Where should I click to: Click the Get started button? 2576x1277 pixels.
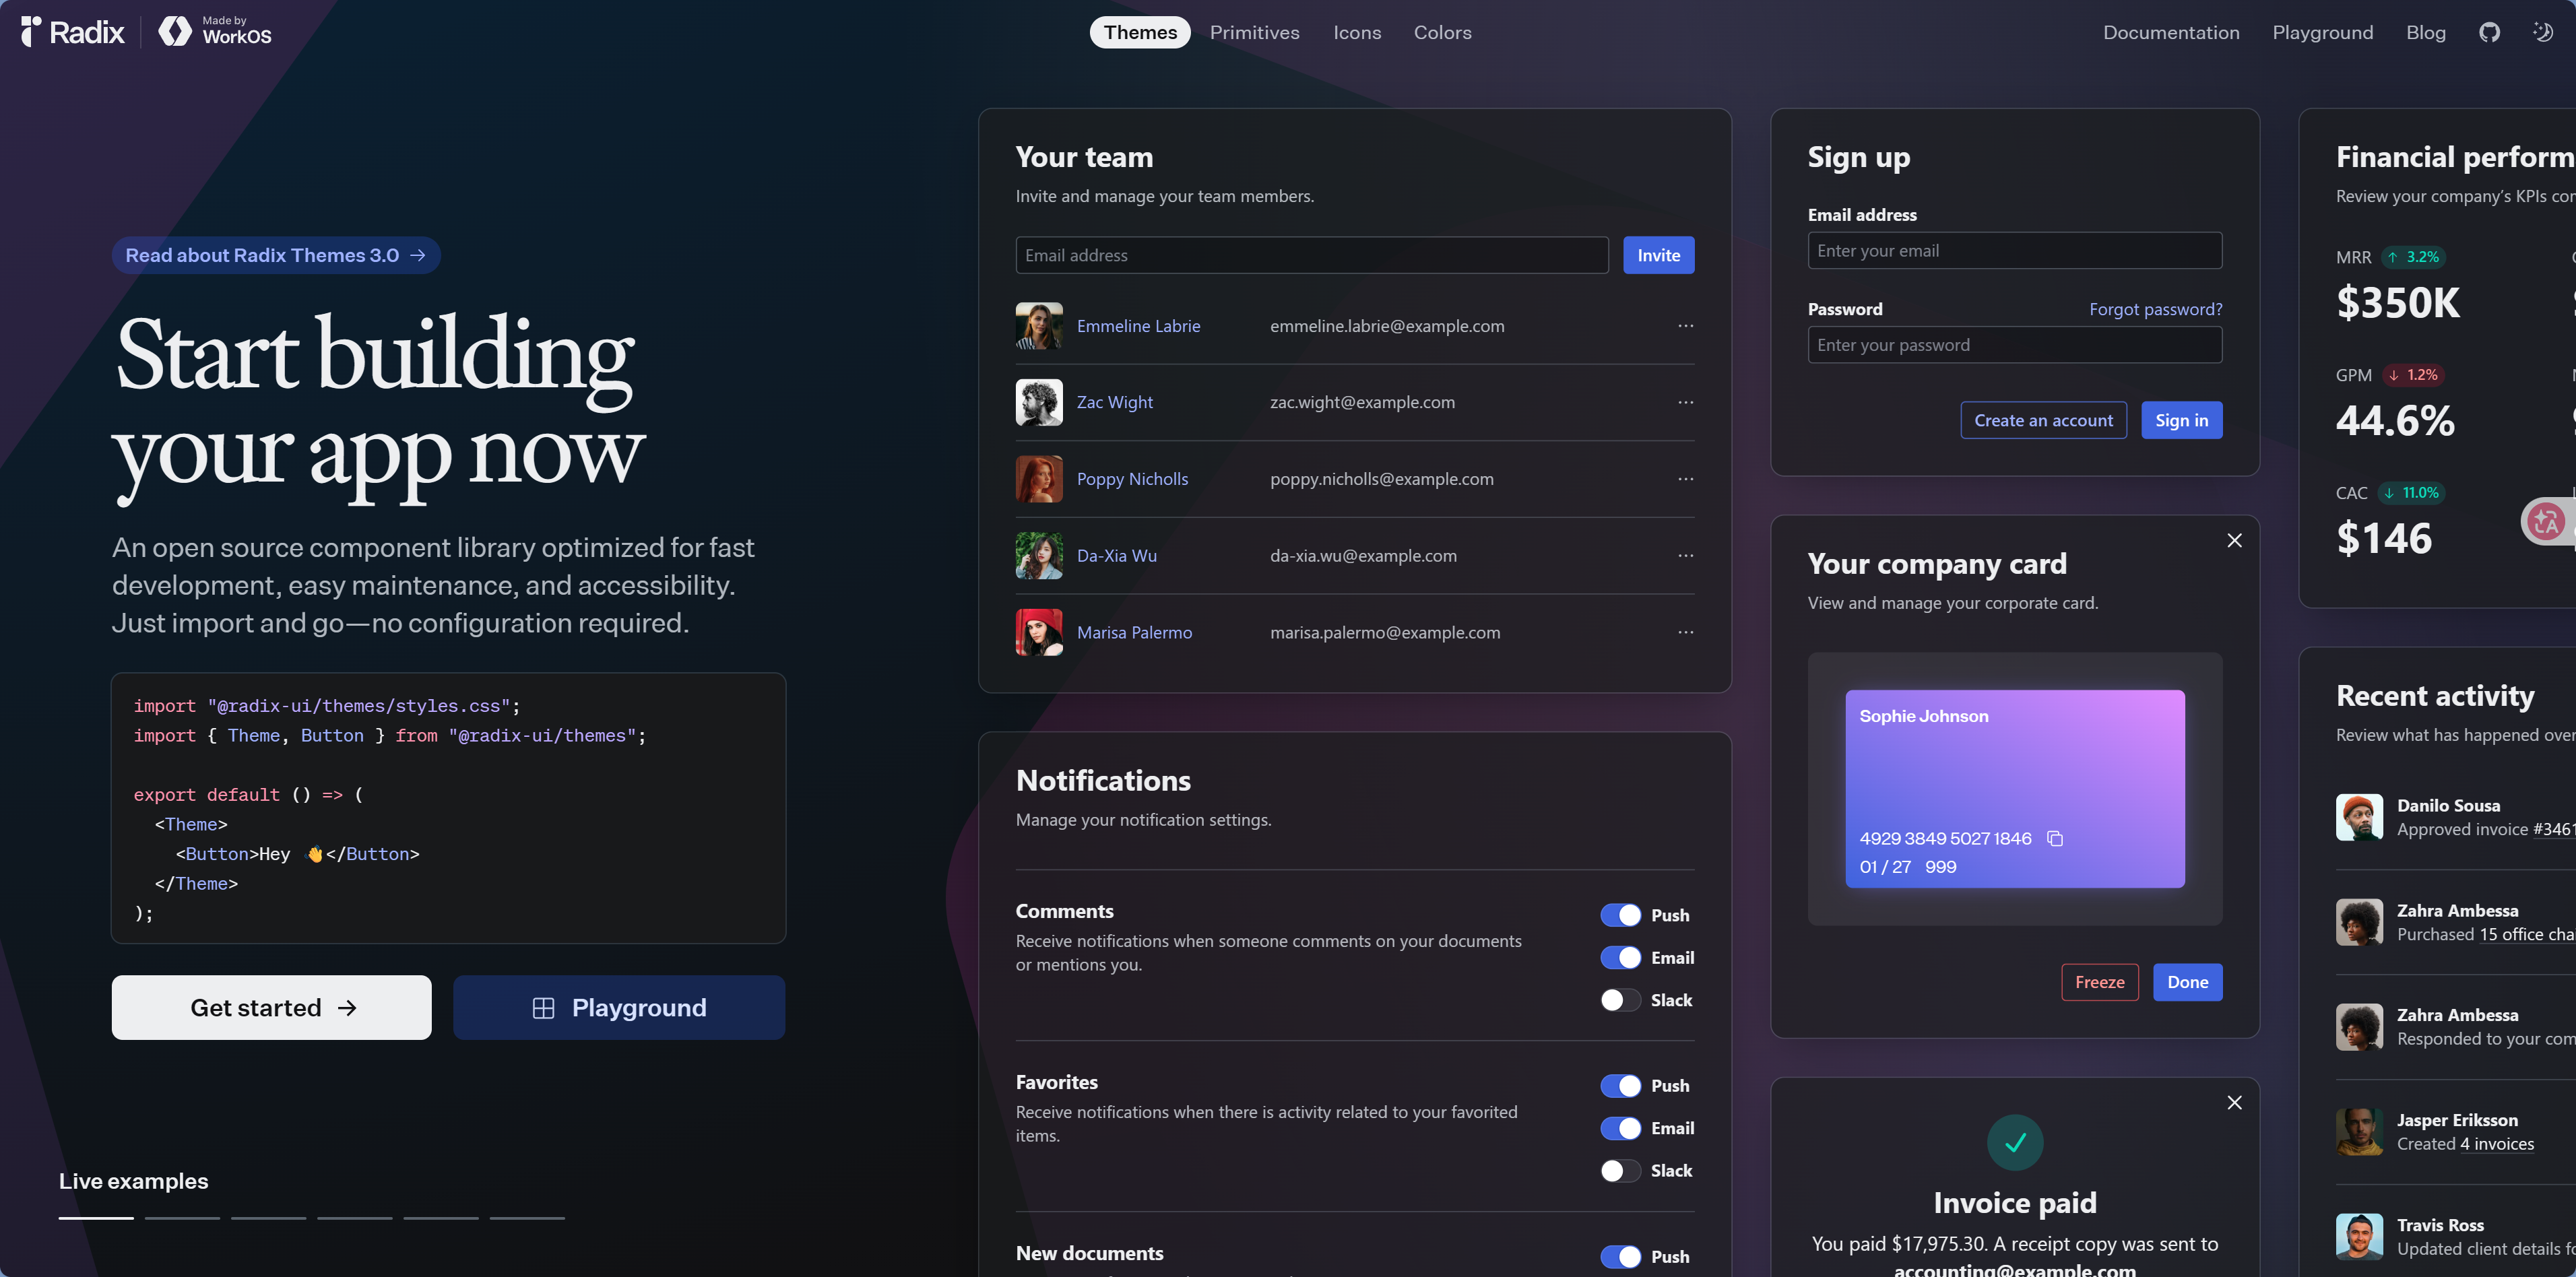click(271, 1007)
